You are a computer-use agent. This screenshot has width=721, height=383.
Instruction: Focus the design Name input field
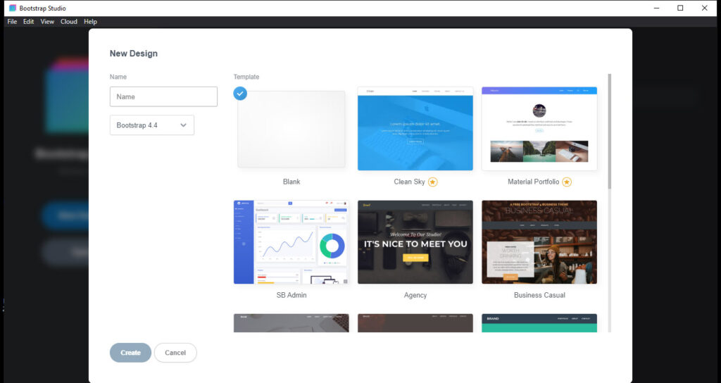(163, 96)
